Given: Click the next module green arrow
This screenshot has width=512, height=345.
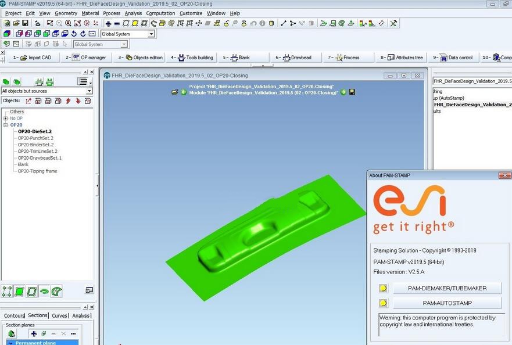Looking at the screenshot, I should (343, 92).
